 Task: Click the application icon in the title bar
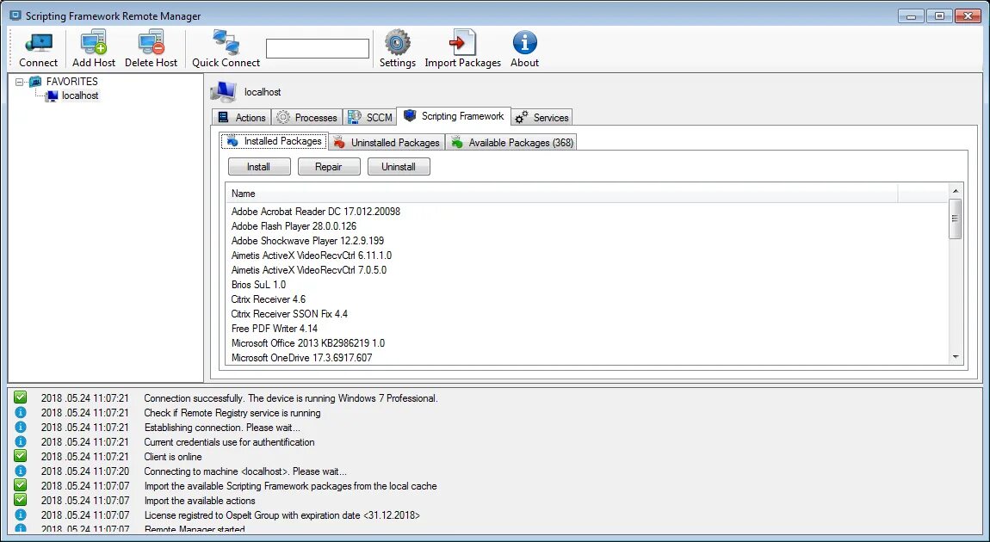15,15
